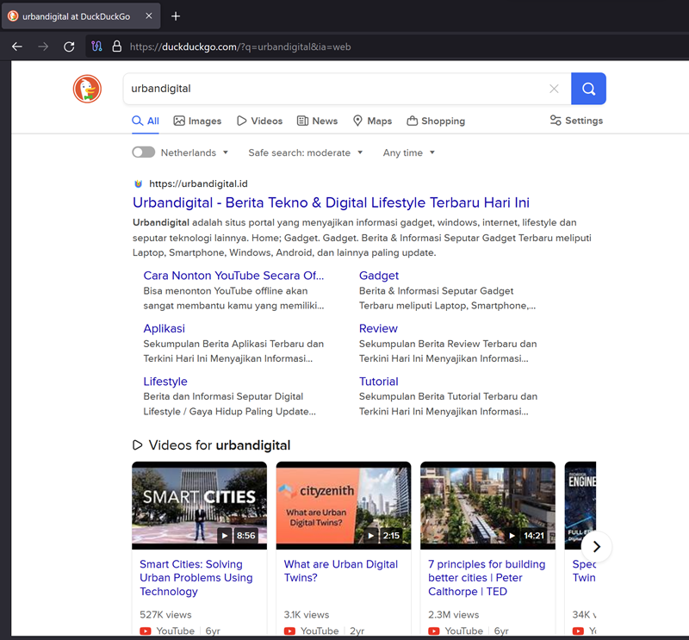Show next videos with right arrow
The image size is (689, 640).
(x=596, y=546)
